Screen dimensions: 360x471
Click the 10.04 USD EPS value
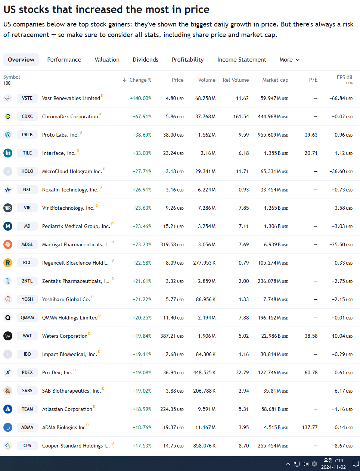tap(342, 336)
